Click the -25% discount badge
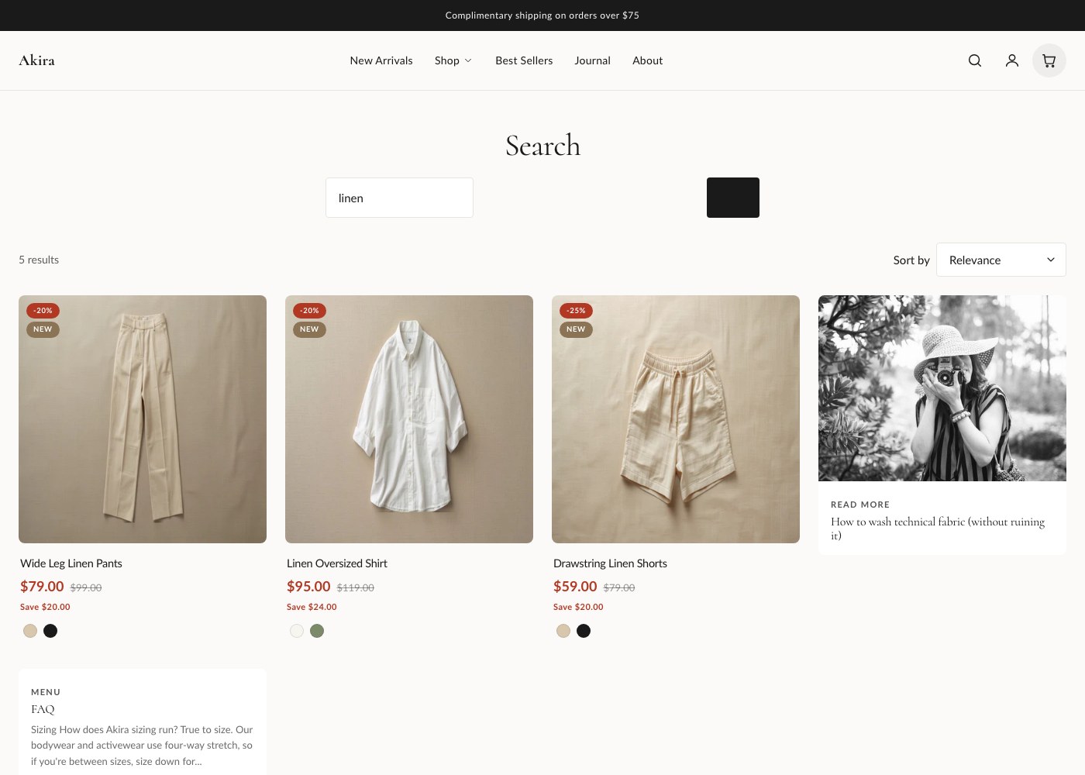 (x=576, y=311)
